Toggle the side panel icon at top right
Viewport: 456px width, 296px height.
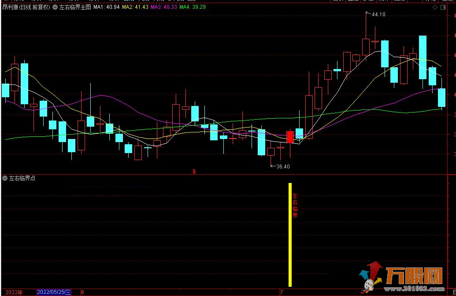[443, 7]
